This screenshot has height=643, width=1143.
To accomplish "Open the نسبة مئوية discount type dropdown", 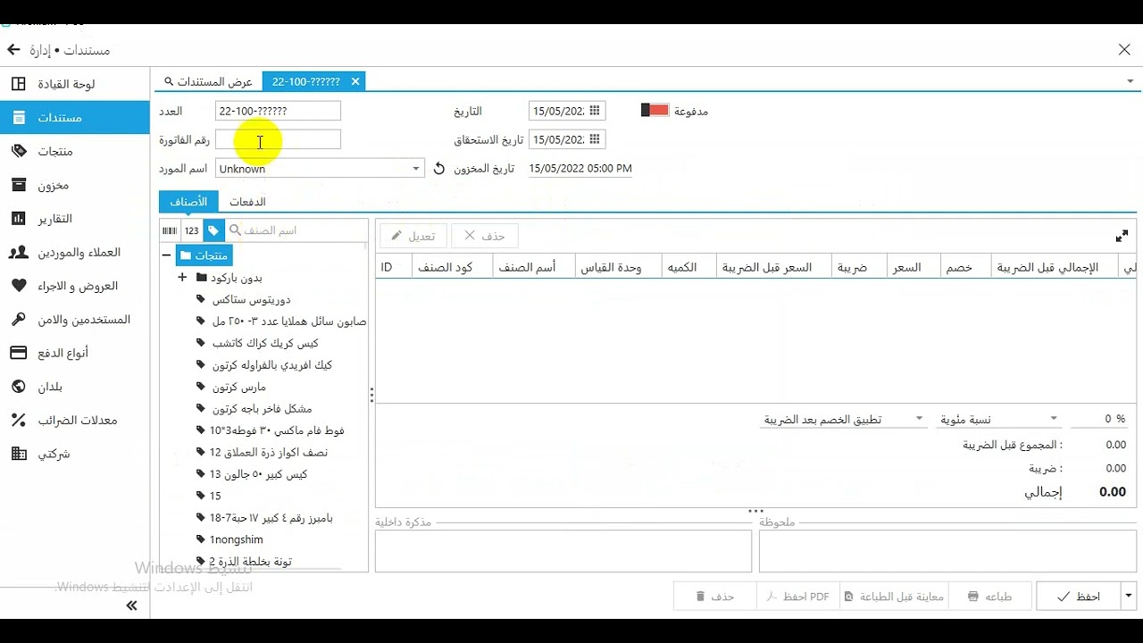I will (x=998, y=419).
